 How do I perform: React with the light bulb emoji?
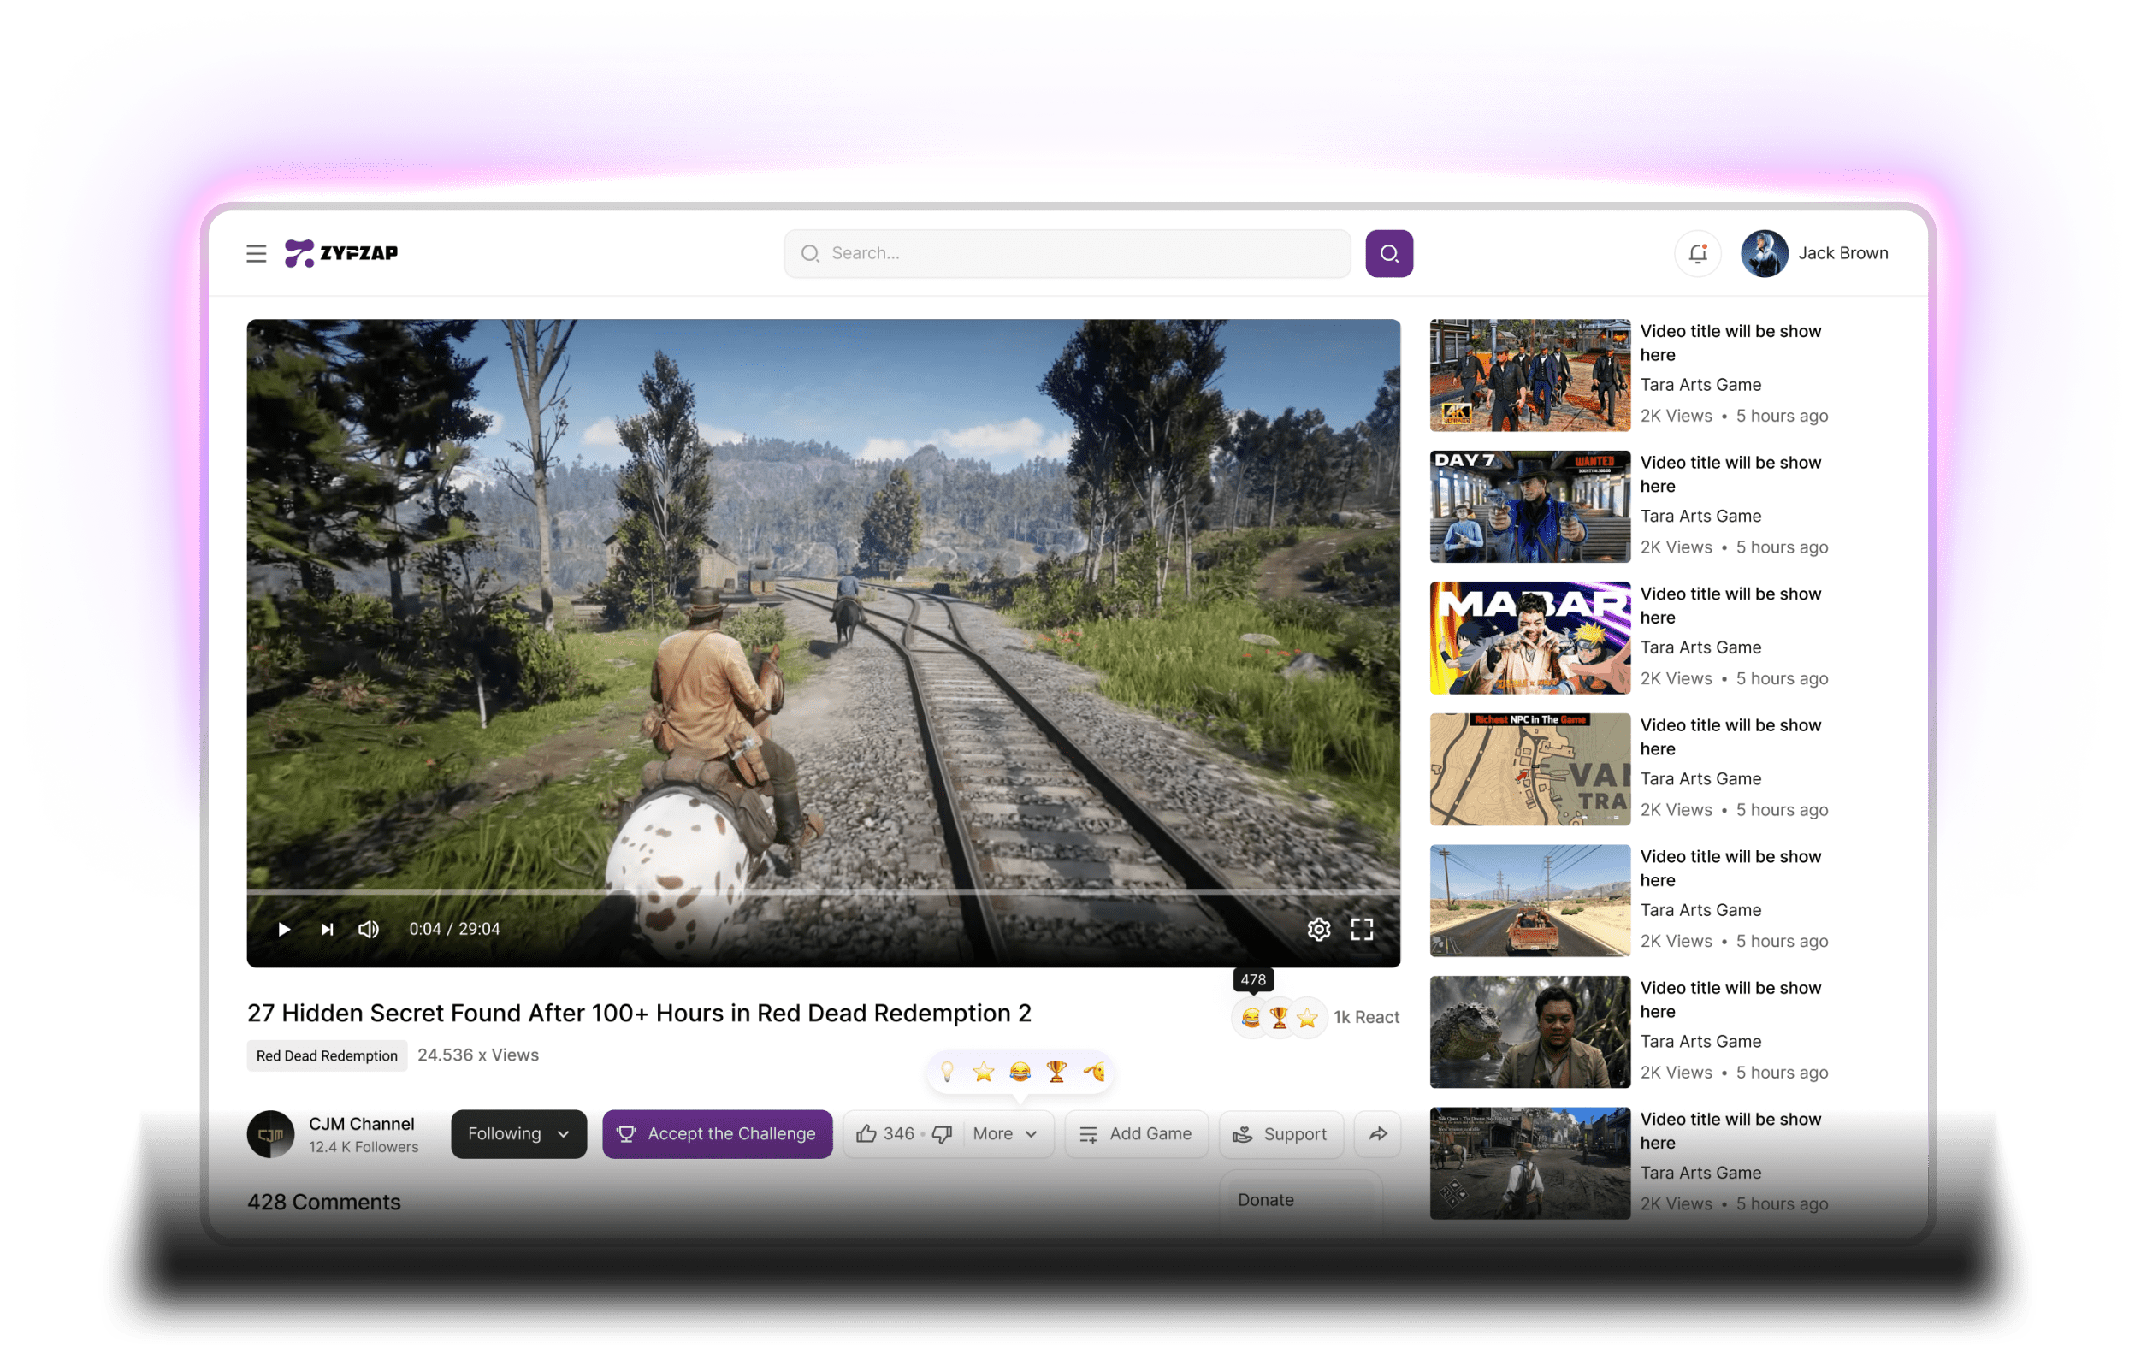(x=947, y=1073)
